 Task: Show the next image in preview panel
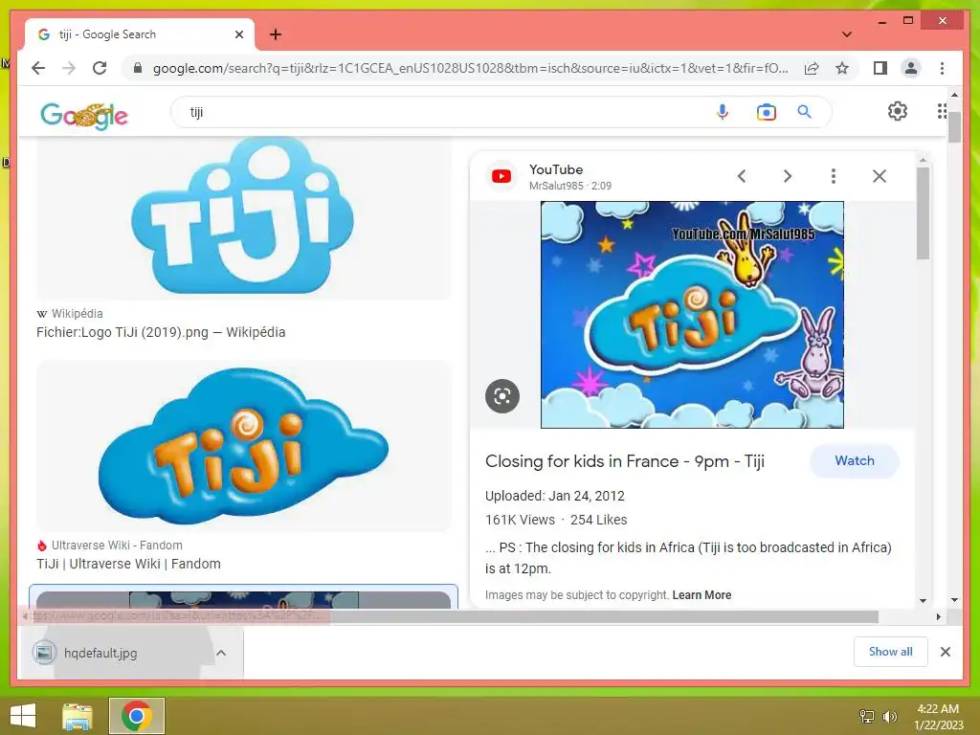788,176
